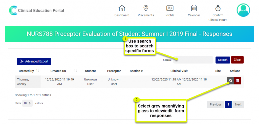Open the Show entries count dropdown
The image size is (259, 124).
[27, 103]
